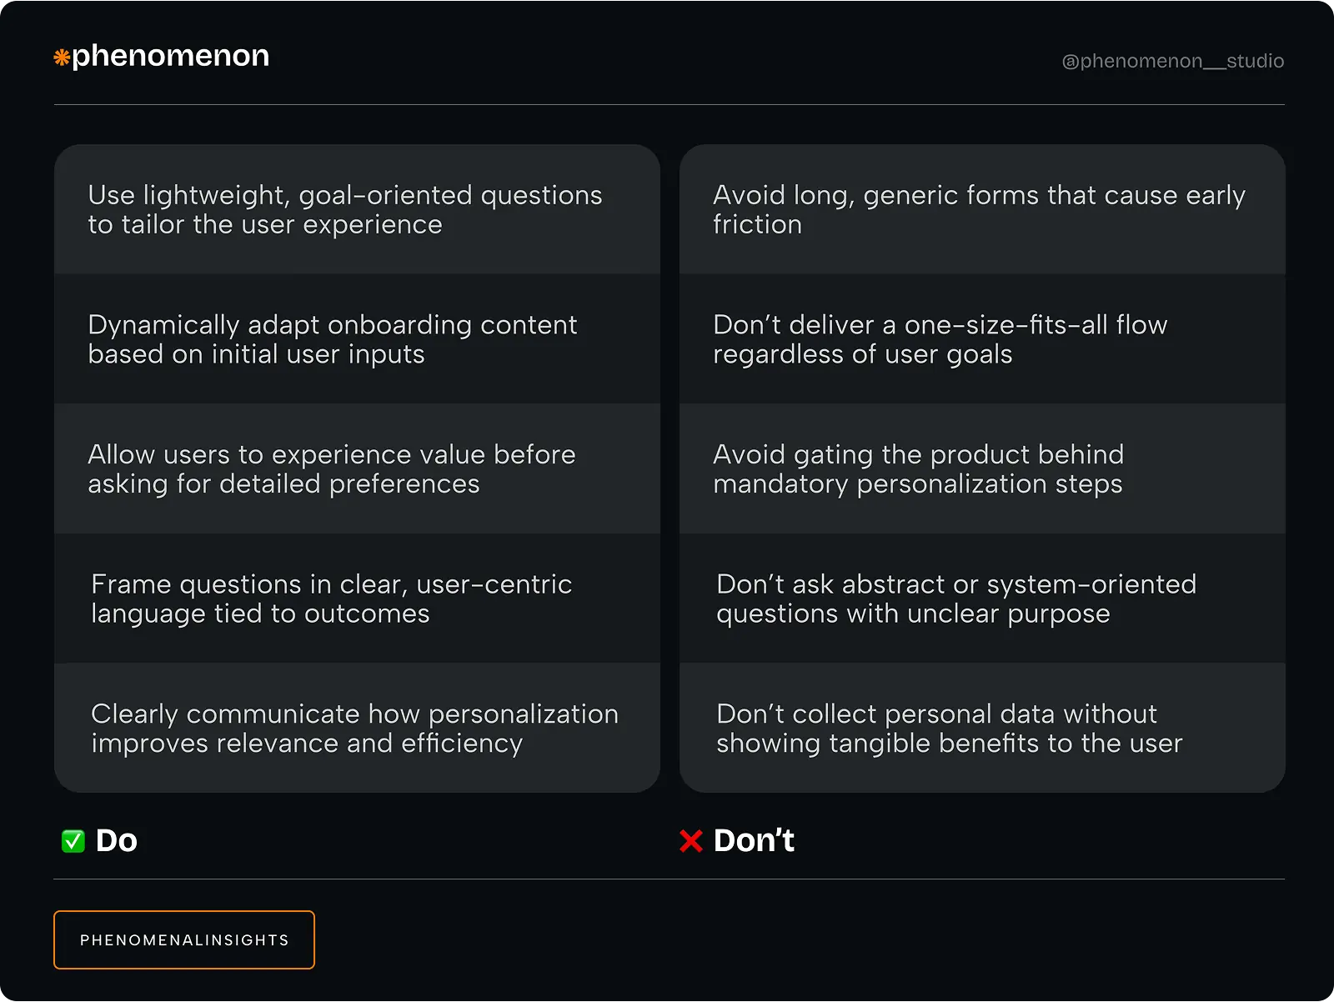Click the divider line above the PHENOMENALINSIGHTS button
Image resolution: width=1334 pixels, height=1002 pixels.
click(669, 879)
